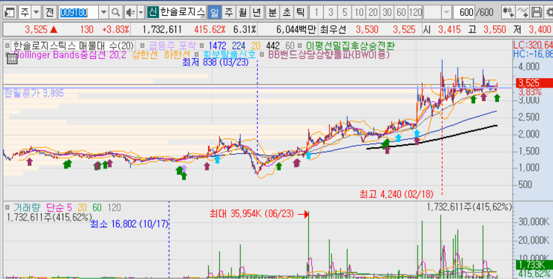Click the save chart floppy icon

pos(536,13)
